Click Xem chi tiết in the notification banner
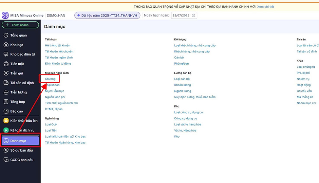Viewport: 319px width, 183px height. click(265, 7)
